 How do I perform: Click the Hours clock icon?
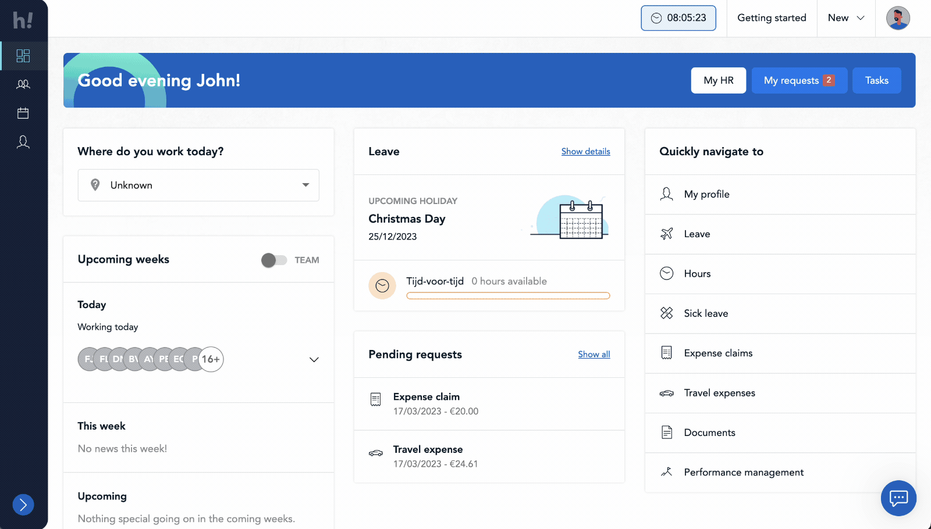pyautogui.click(x=667, y=273)
